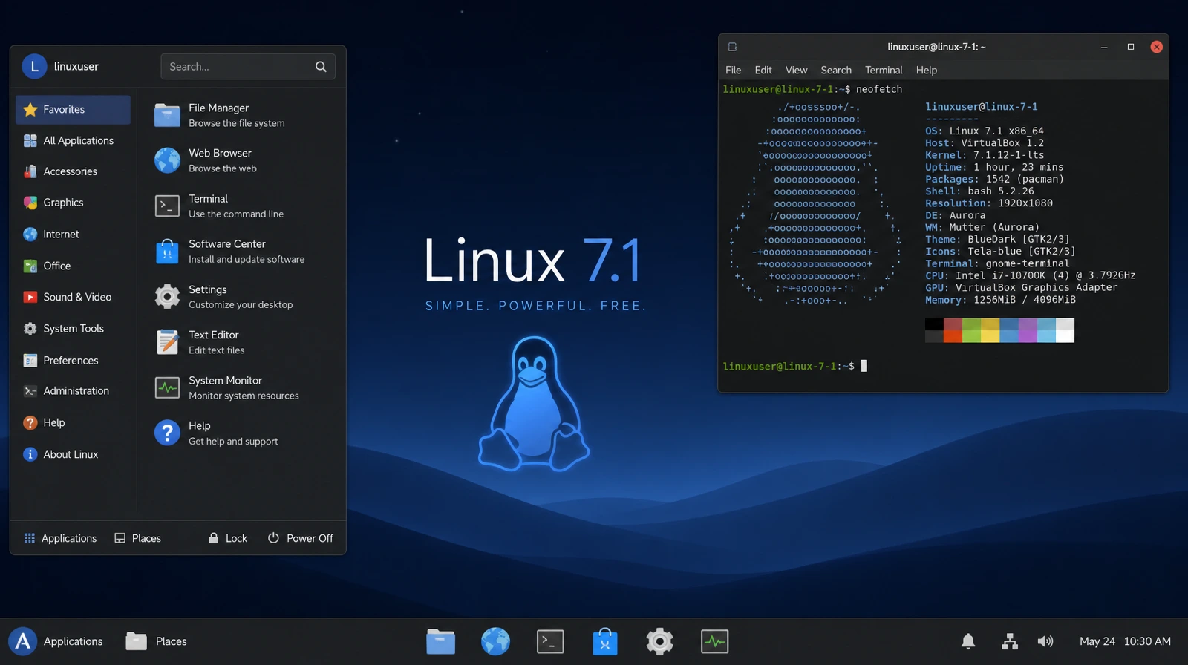This screenshot has width=1188, height=665.
Task: Open the Office category
Action: (73, 266)
